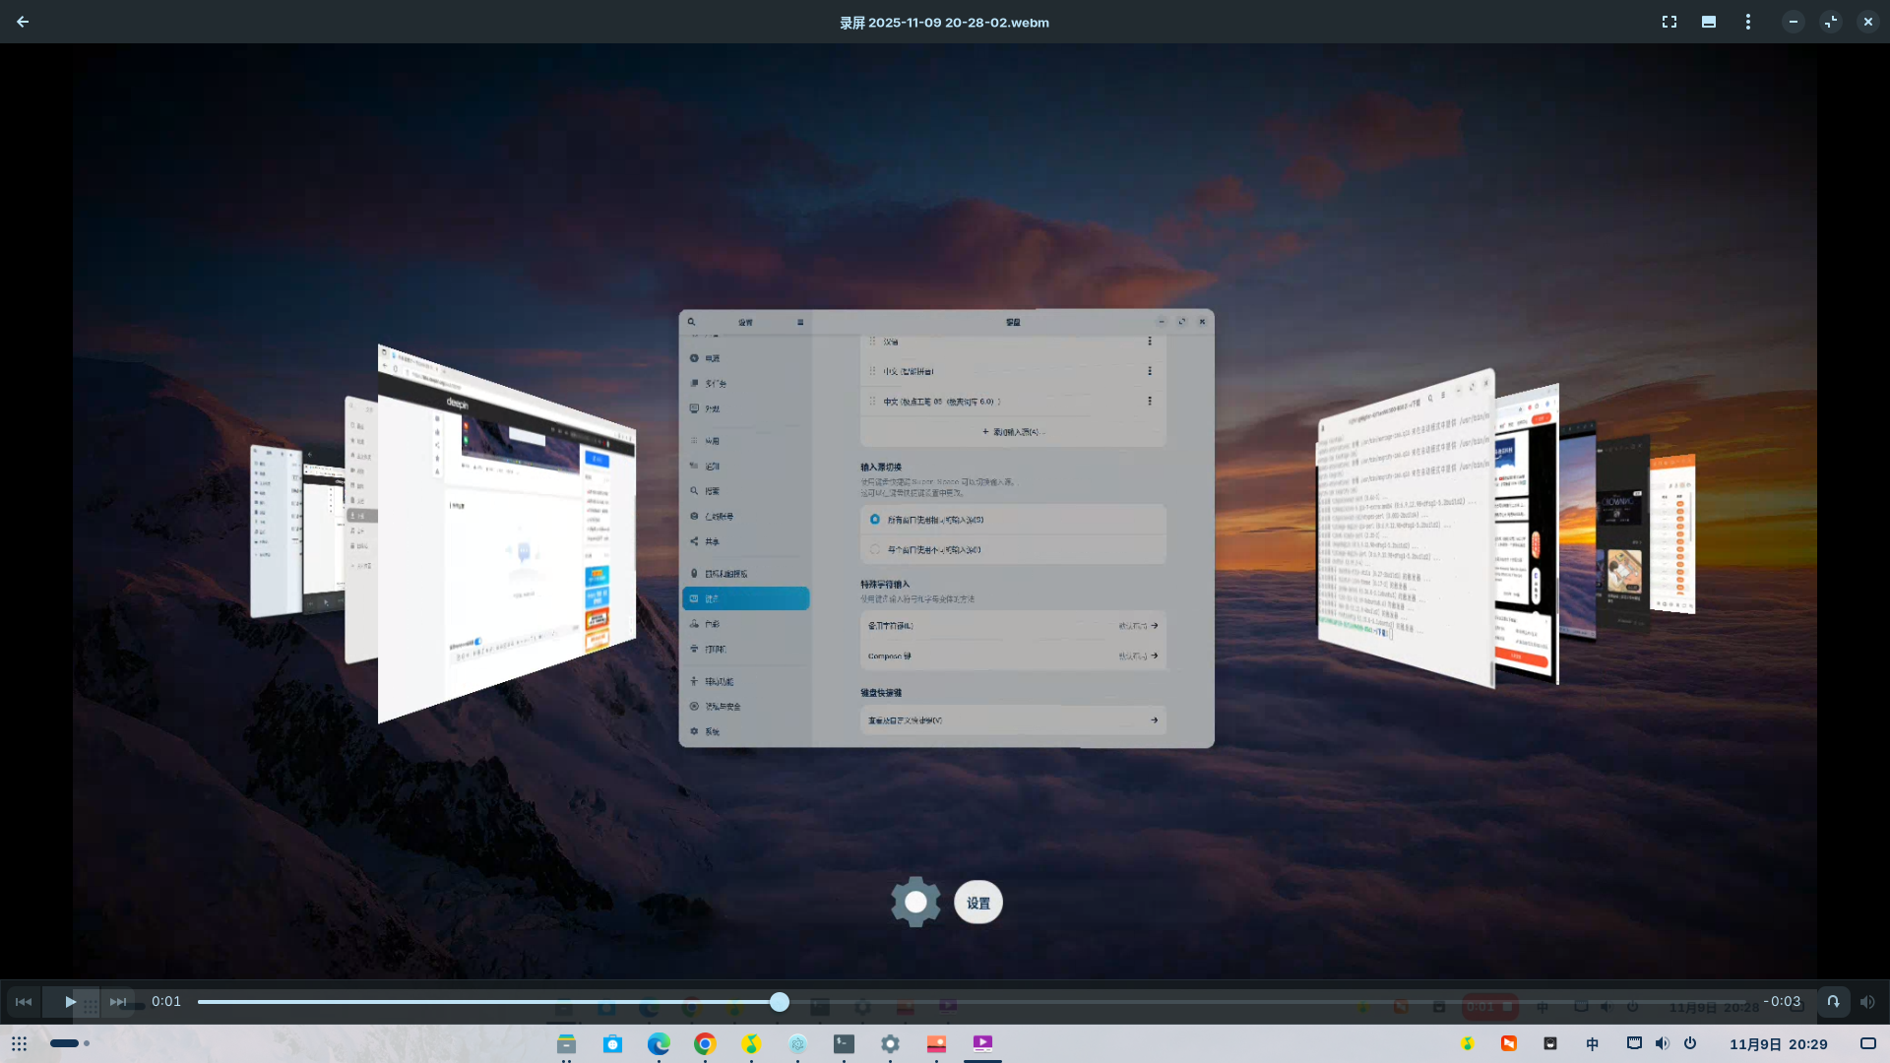Open the subtitles and languages menu

1709,22
